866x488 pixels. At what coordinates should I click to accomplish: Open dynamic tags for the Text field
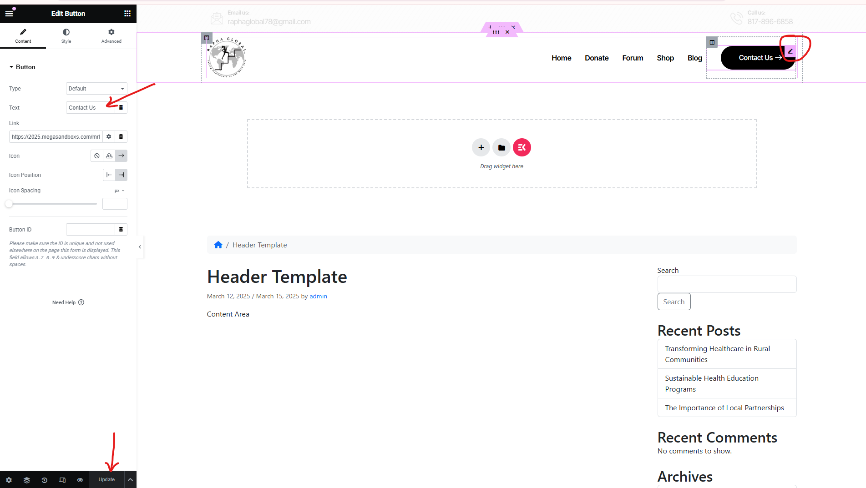pos(121,108)
